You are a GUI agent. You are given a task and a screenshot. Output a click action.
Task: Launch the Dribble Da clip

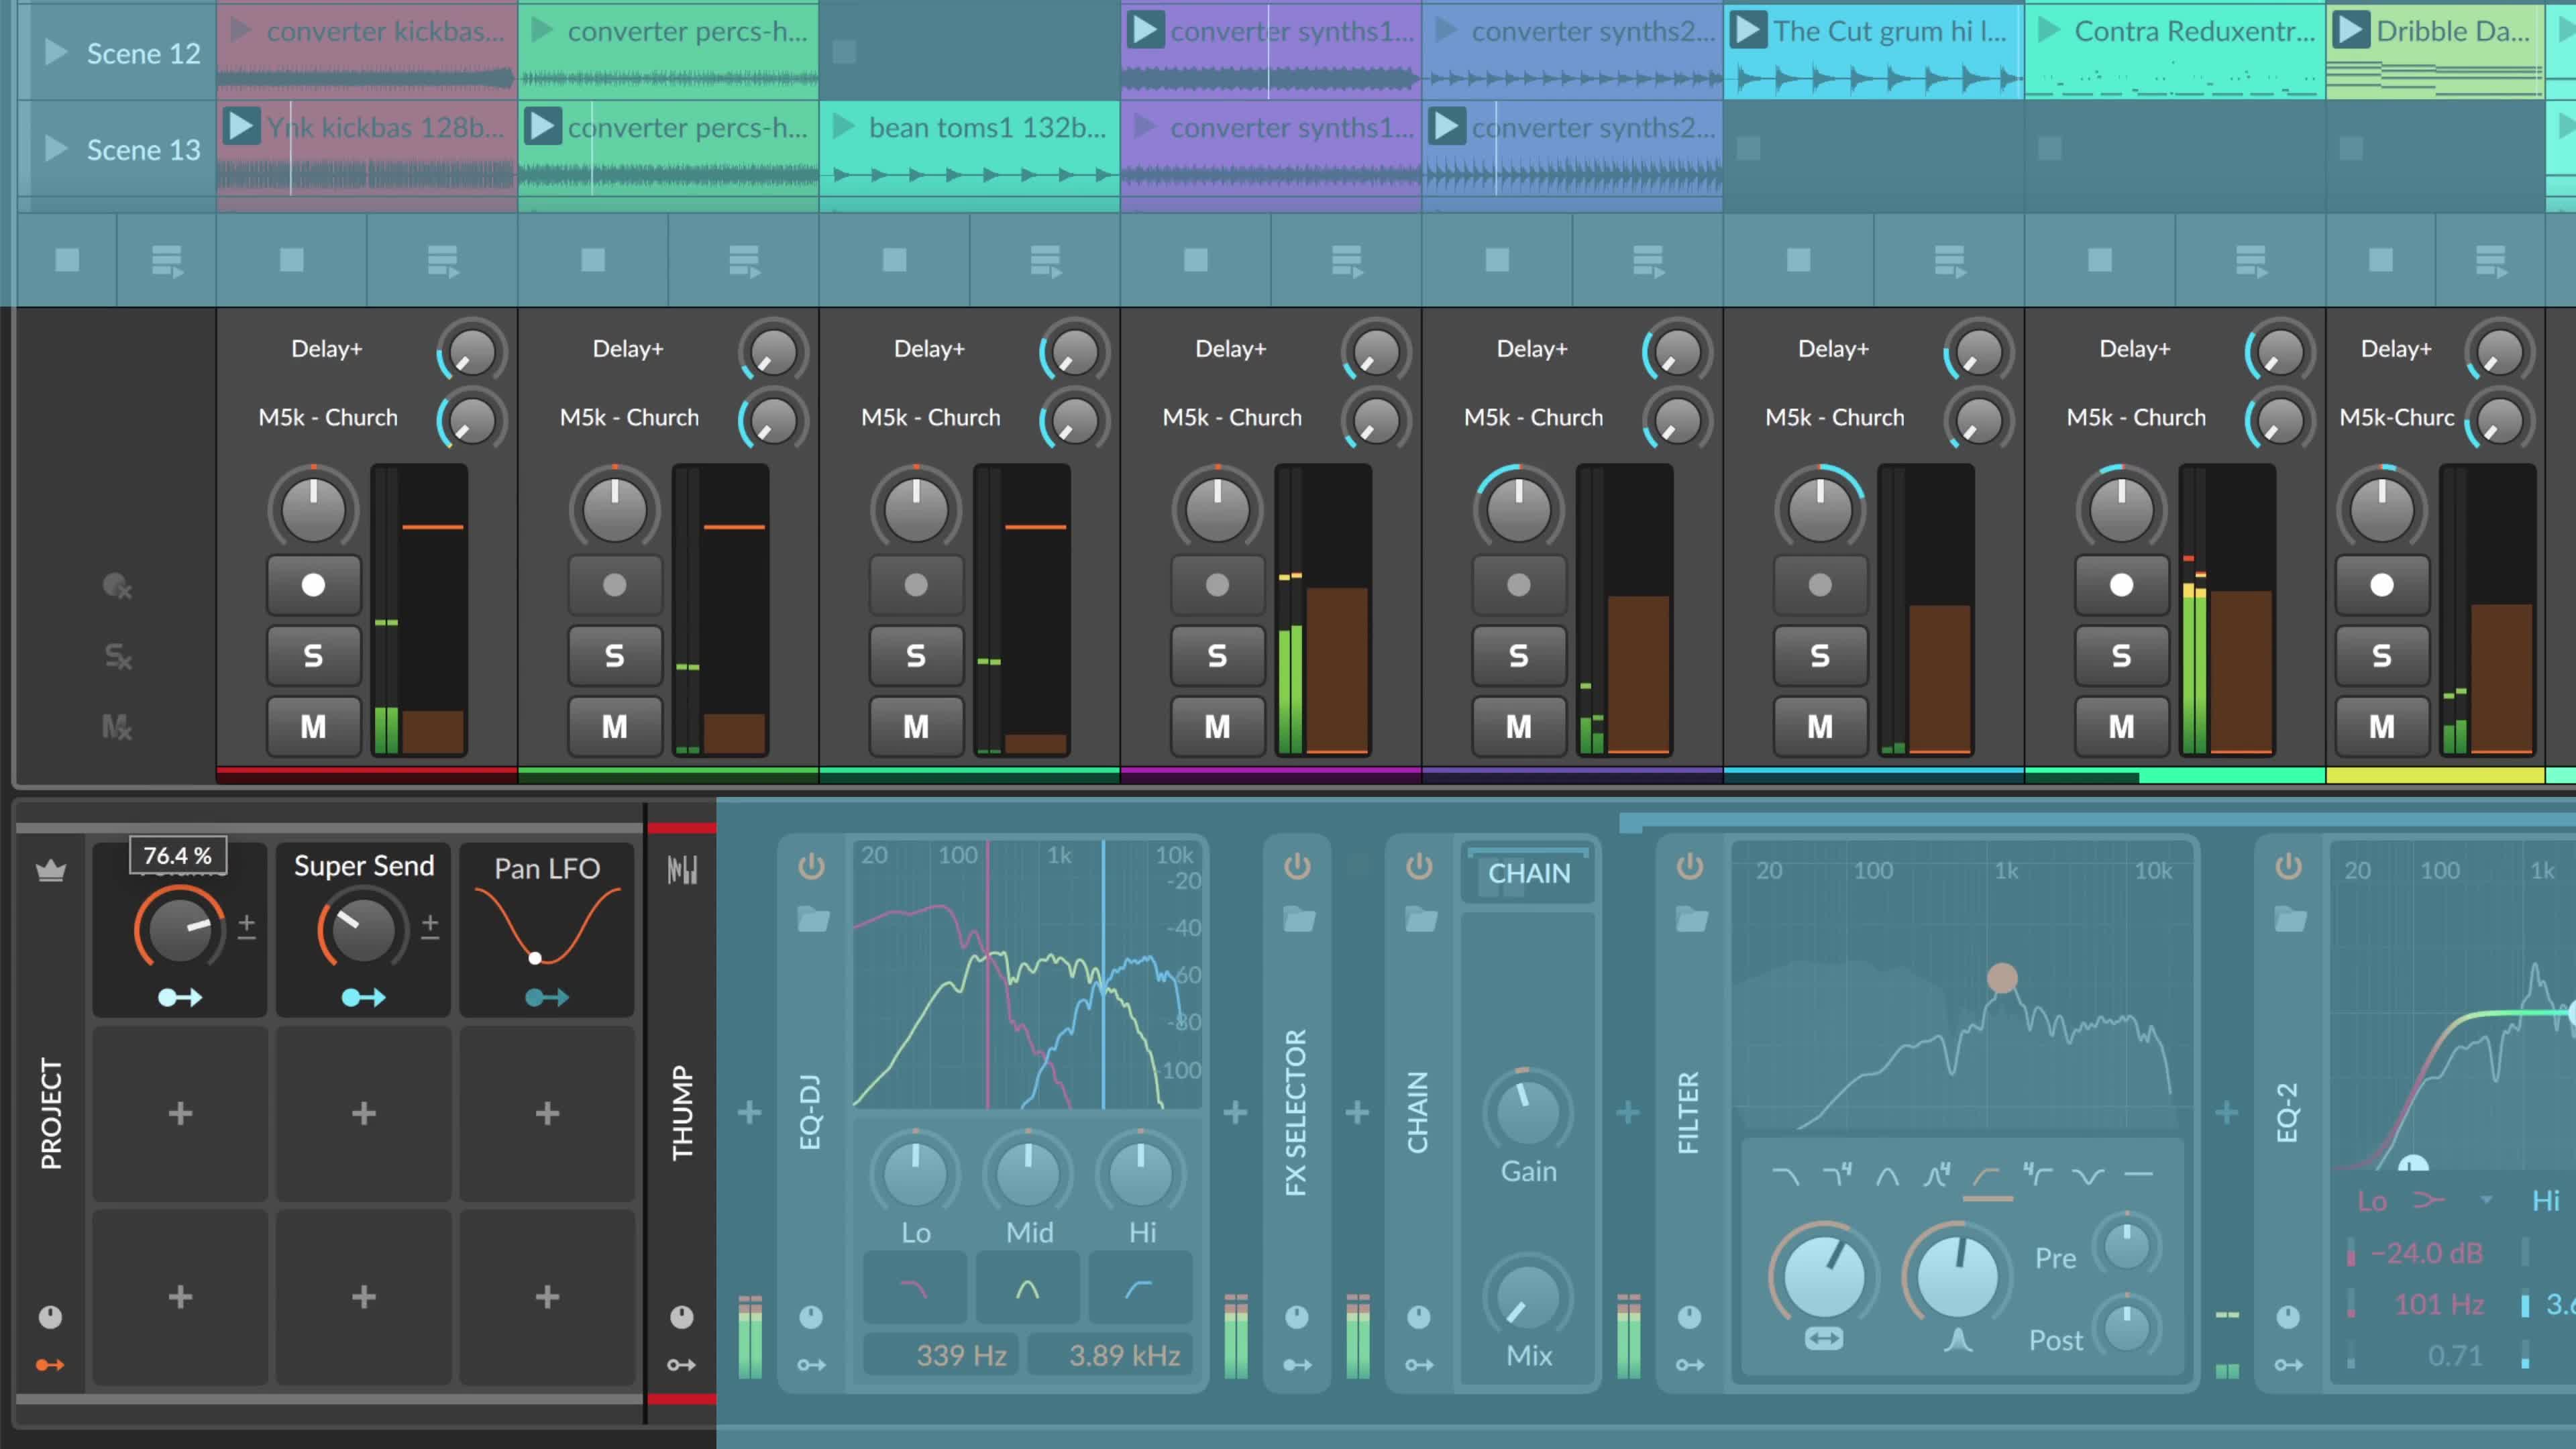[x=2350, y=30]
